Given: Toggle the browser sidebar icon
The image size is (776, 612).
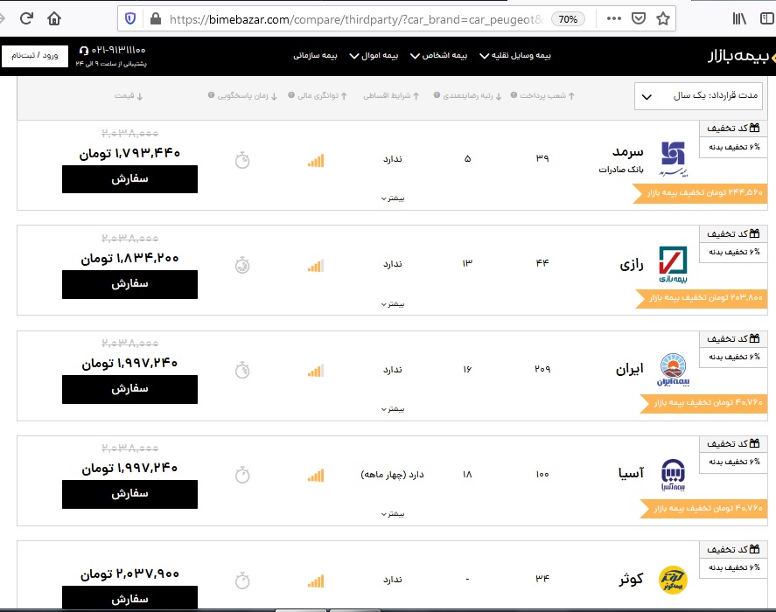Looking at the screenshot, I should [766, 19].
